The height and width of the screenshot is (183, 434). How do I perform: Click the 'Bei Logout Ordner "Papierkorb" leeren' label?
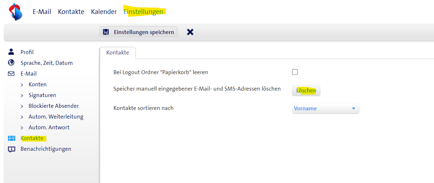[161, 72]
